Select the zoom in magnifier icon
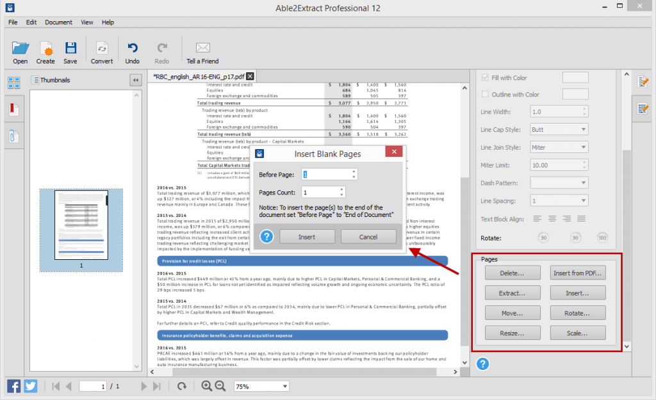Screen dimensions: 656x400 [x=206, y=386]
